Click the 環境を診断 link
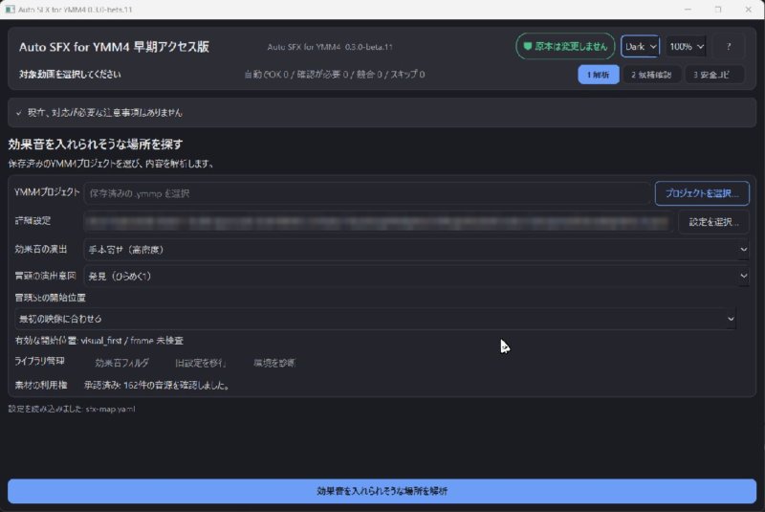The width and height of the screenshot is (765, 512). 274,363
